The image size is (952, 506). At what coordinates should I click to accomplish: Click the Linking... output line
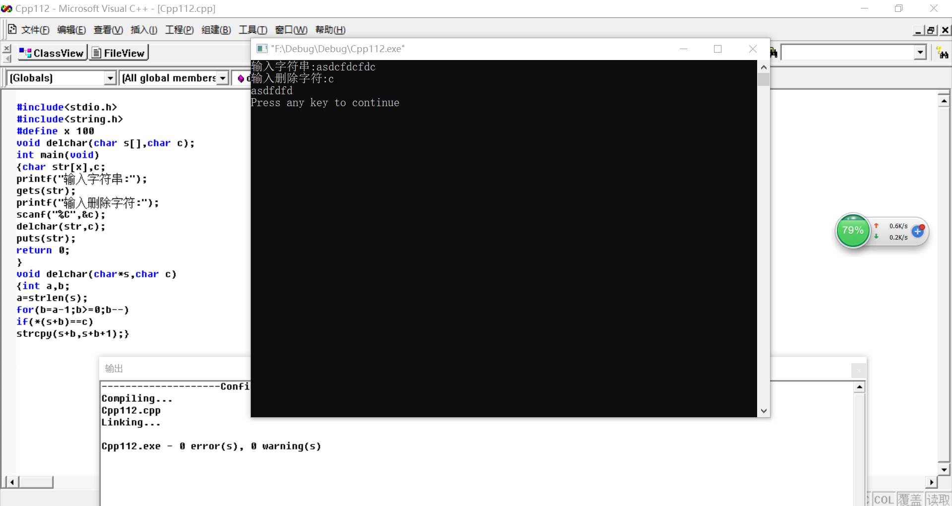coord(131,422)
